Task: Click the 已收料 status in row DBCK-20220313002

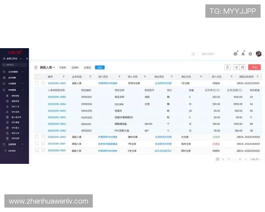Action: click(216, 137)
